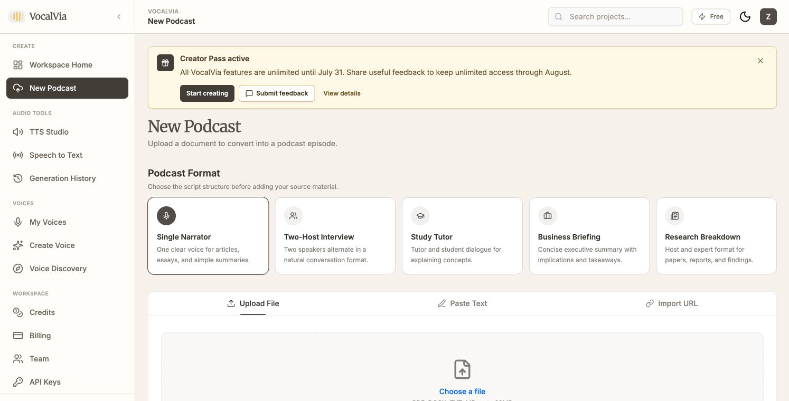This screenshot has width=789, height=401.
Task: Open the Z user avatar menu
Action: click(x=768, y=17)
